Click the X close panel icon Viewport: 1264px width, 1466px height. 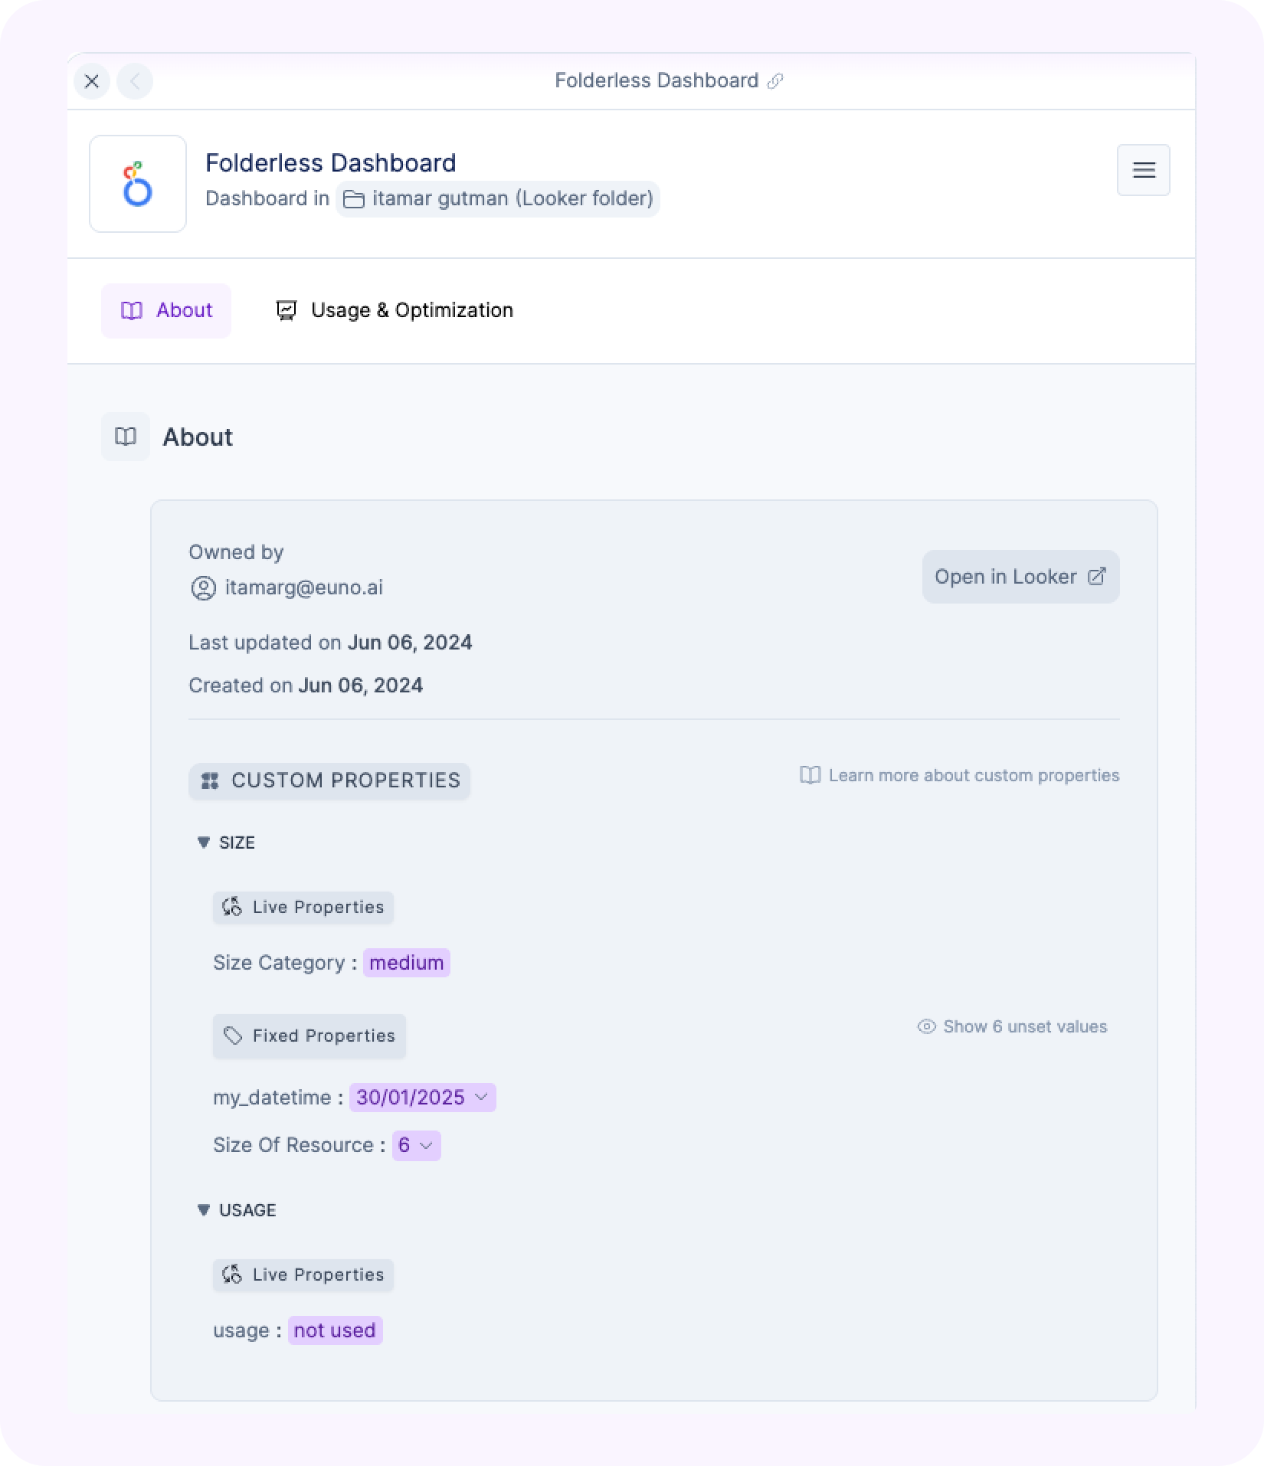(x=92, y=81)
